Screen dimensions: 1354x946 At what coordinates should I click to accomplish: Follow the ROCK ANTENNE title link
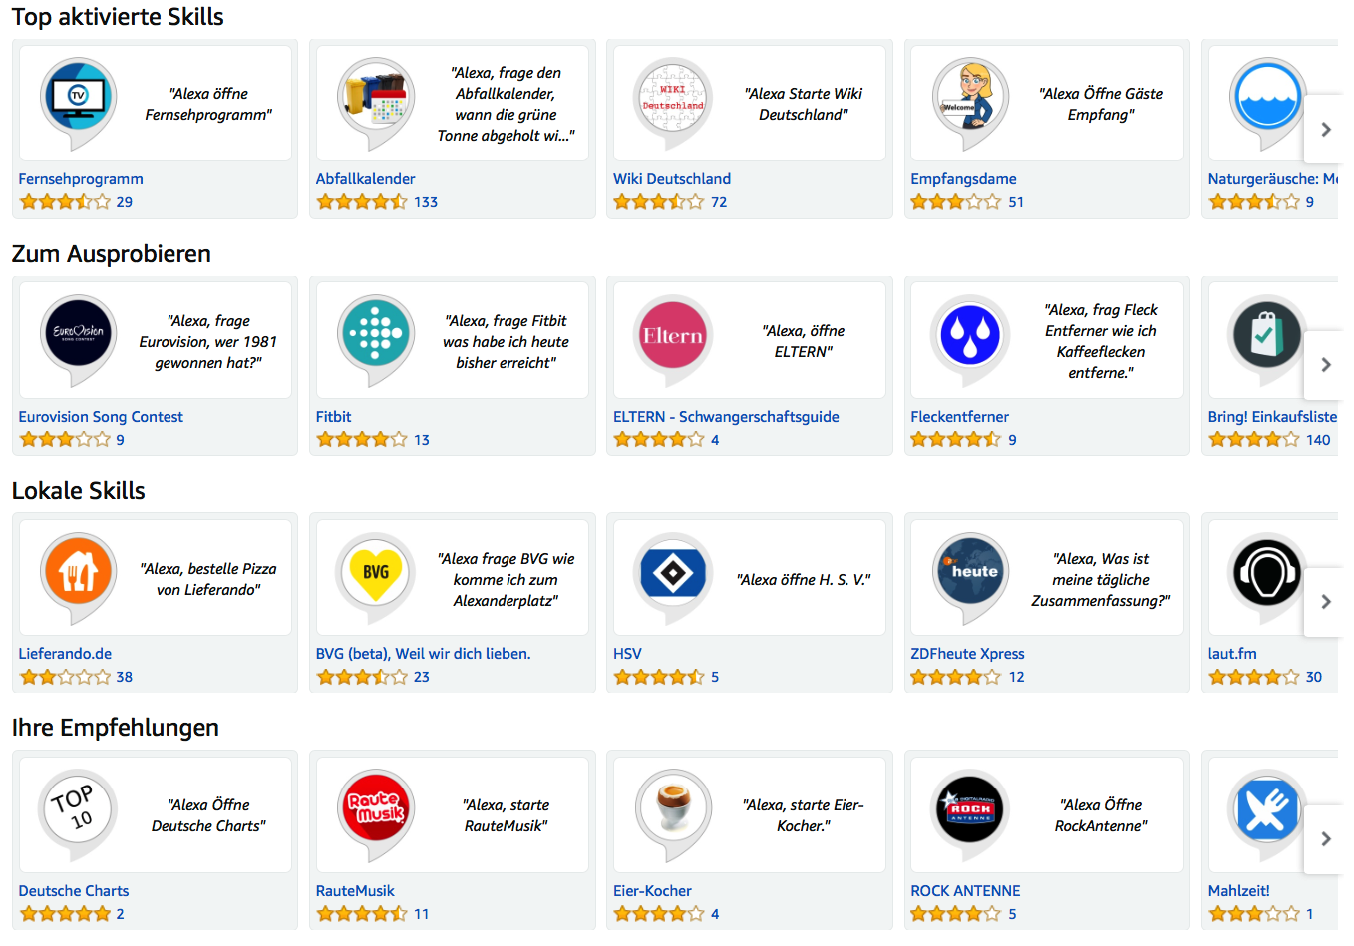(x=965, y=891)
